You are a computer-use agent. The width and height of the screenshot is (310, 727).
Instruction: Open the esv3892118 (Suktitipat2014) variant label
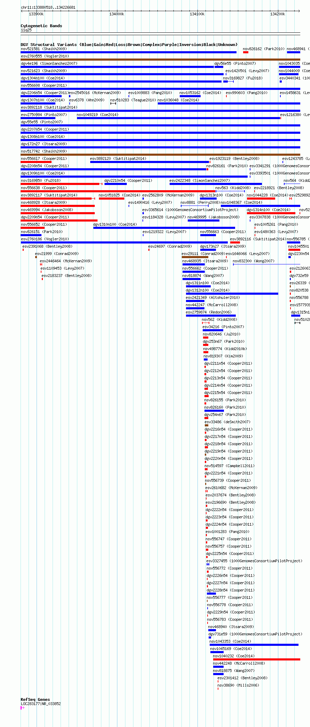click(x=49, y=108)
